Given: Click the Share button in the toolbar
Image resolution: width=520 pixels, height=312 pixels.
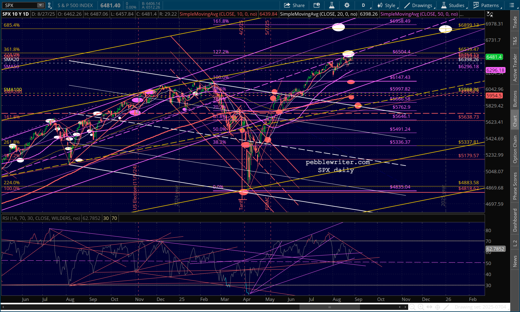Looking at the screenshot, I should 294,5.
